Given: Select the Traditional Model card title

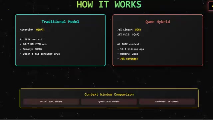Looking at the screenshot, I should (x=60, y=22).
